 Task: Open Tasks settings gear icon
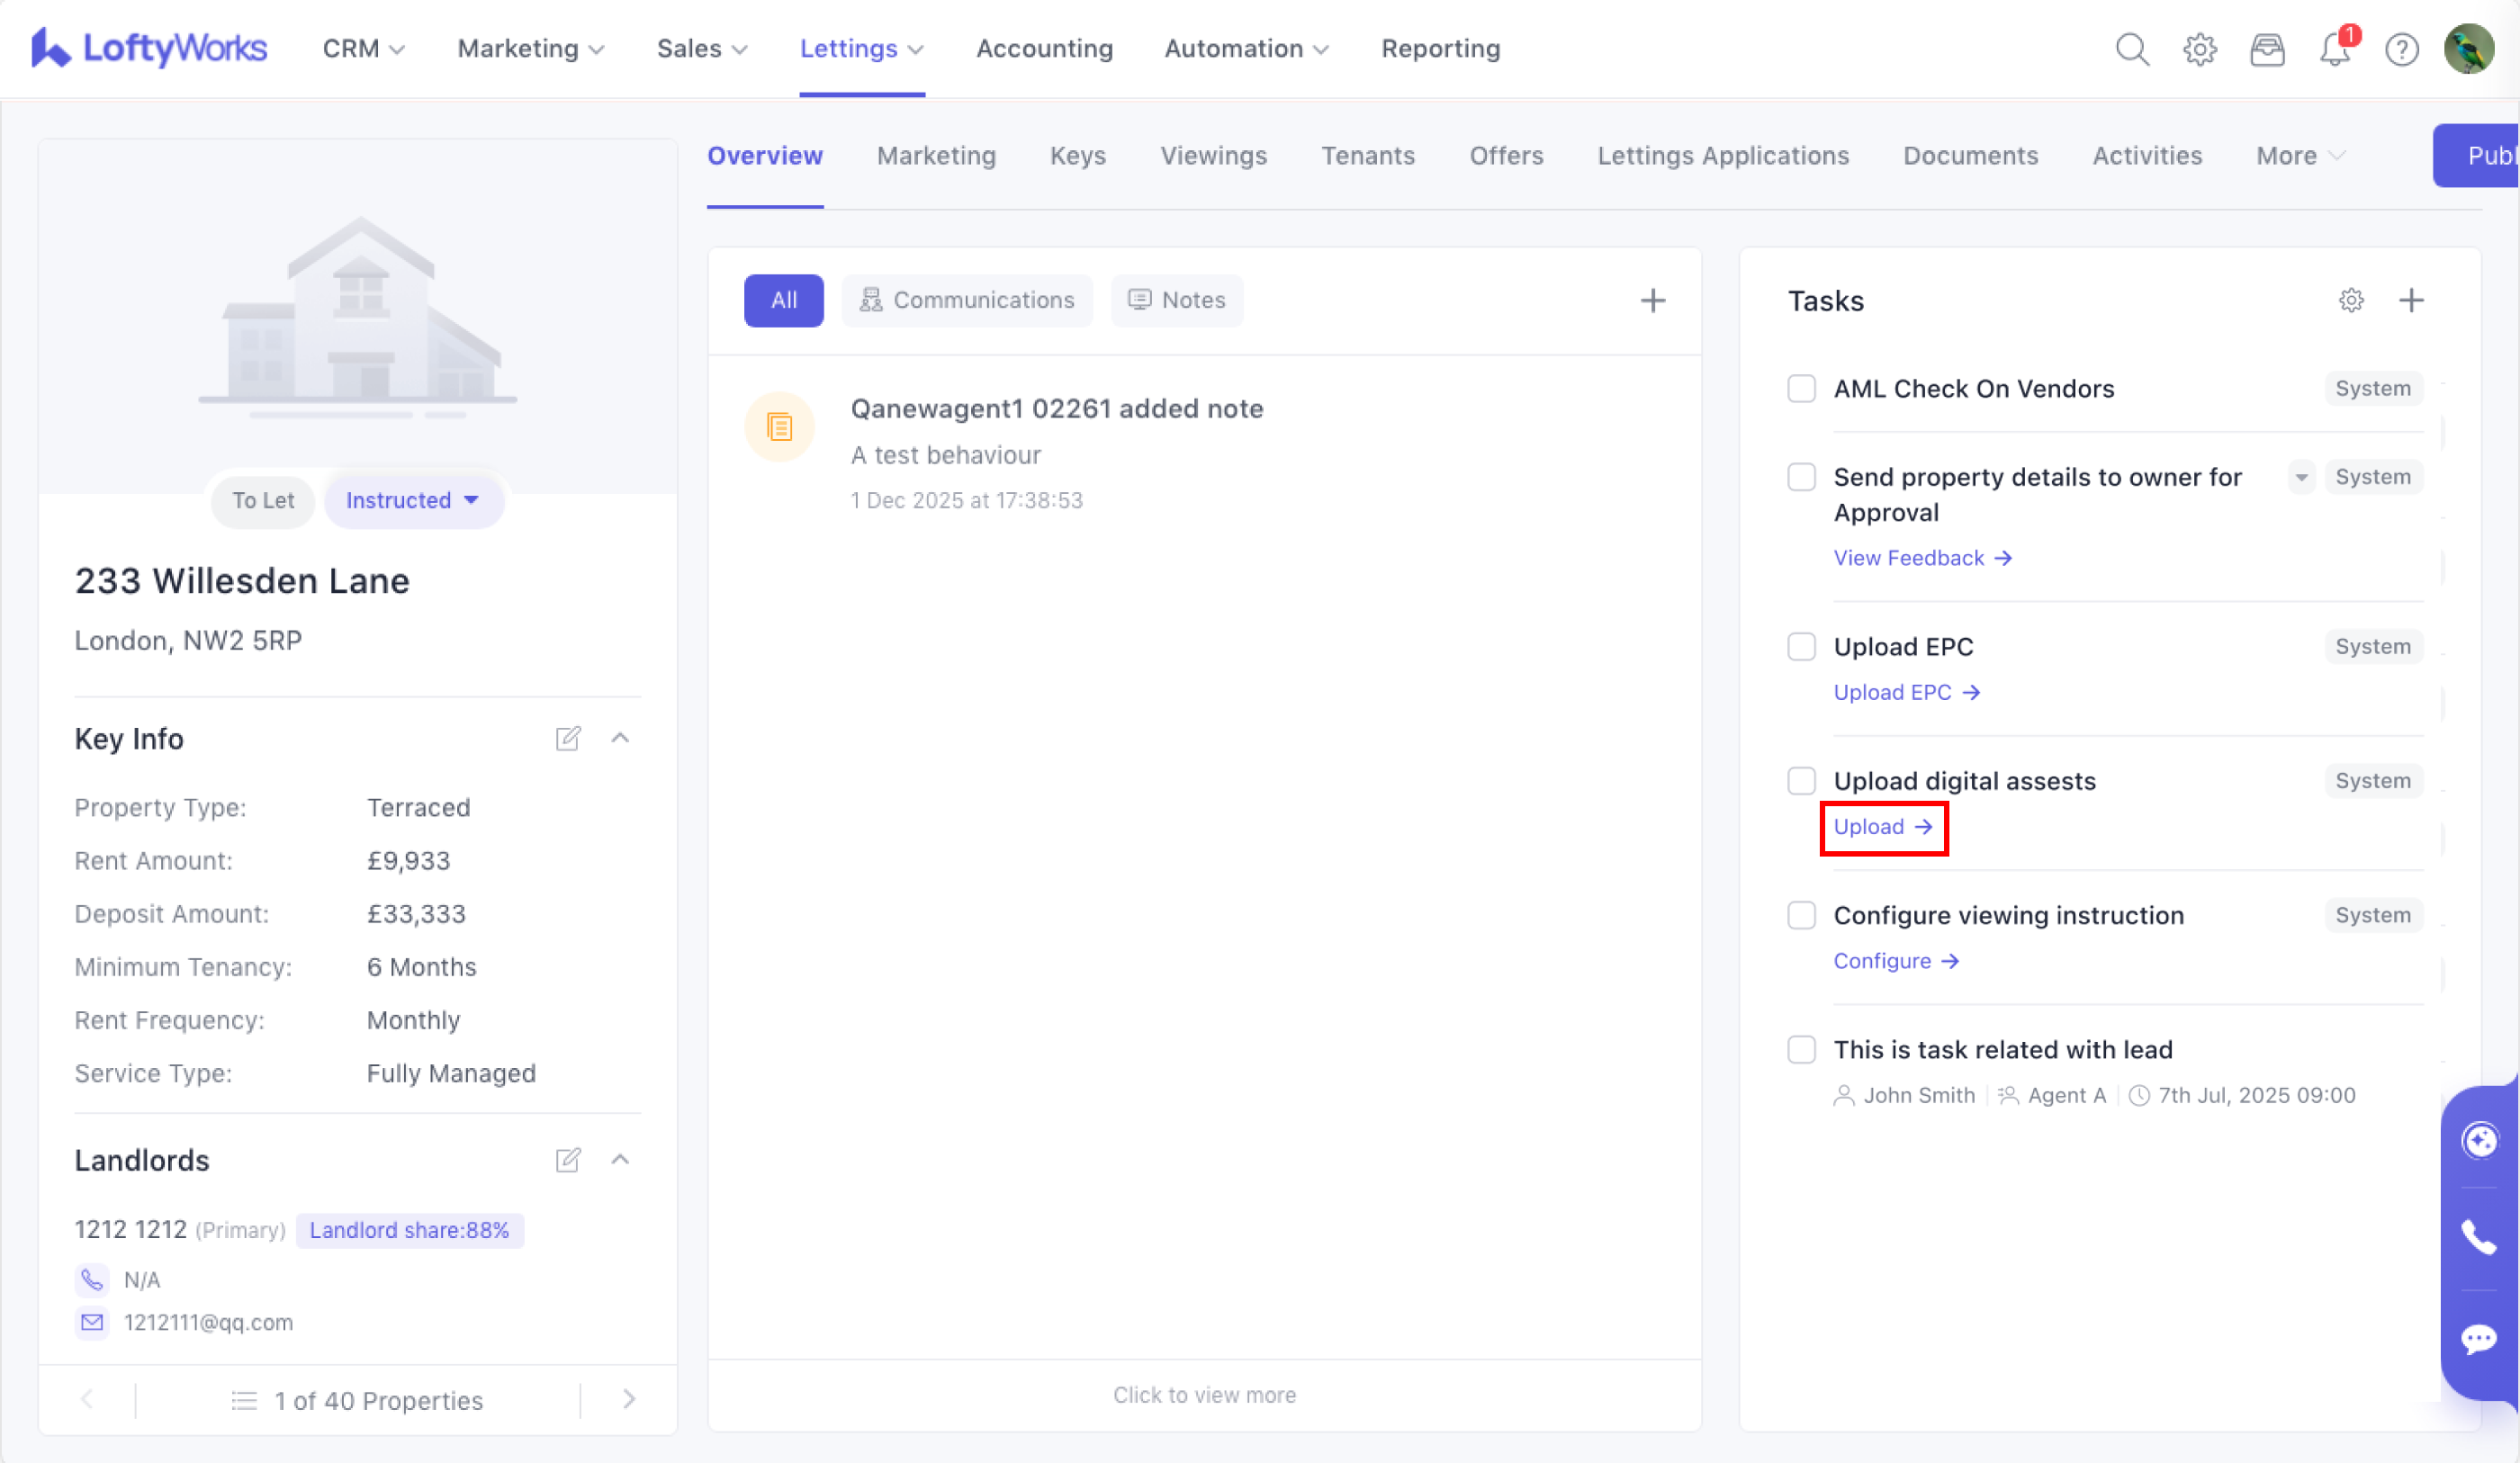tap(2350, 300)
